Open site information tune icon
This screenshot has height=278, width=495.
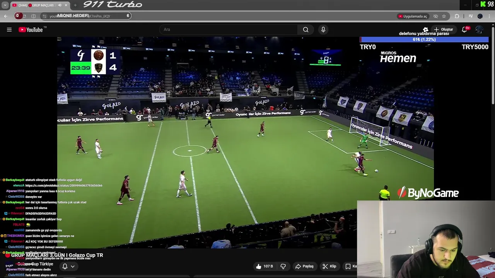pyautogui.click(x=44, y=16)
